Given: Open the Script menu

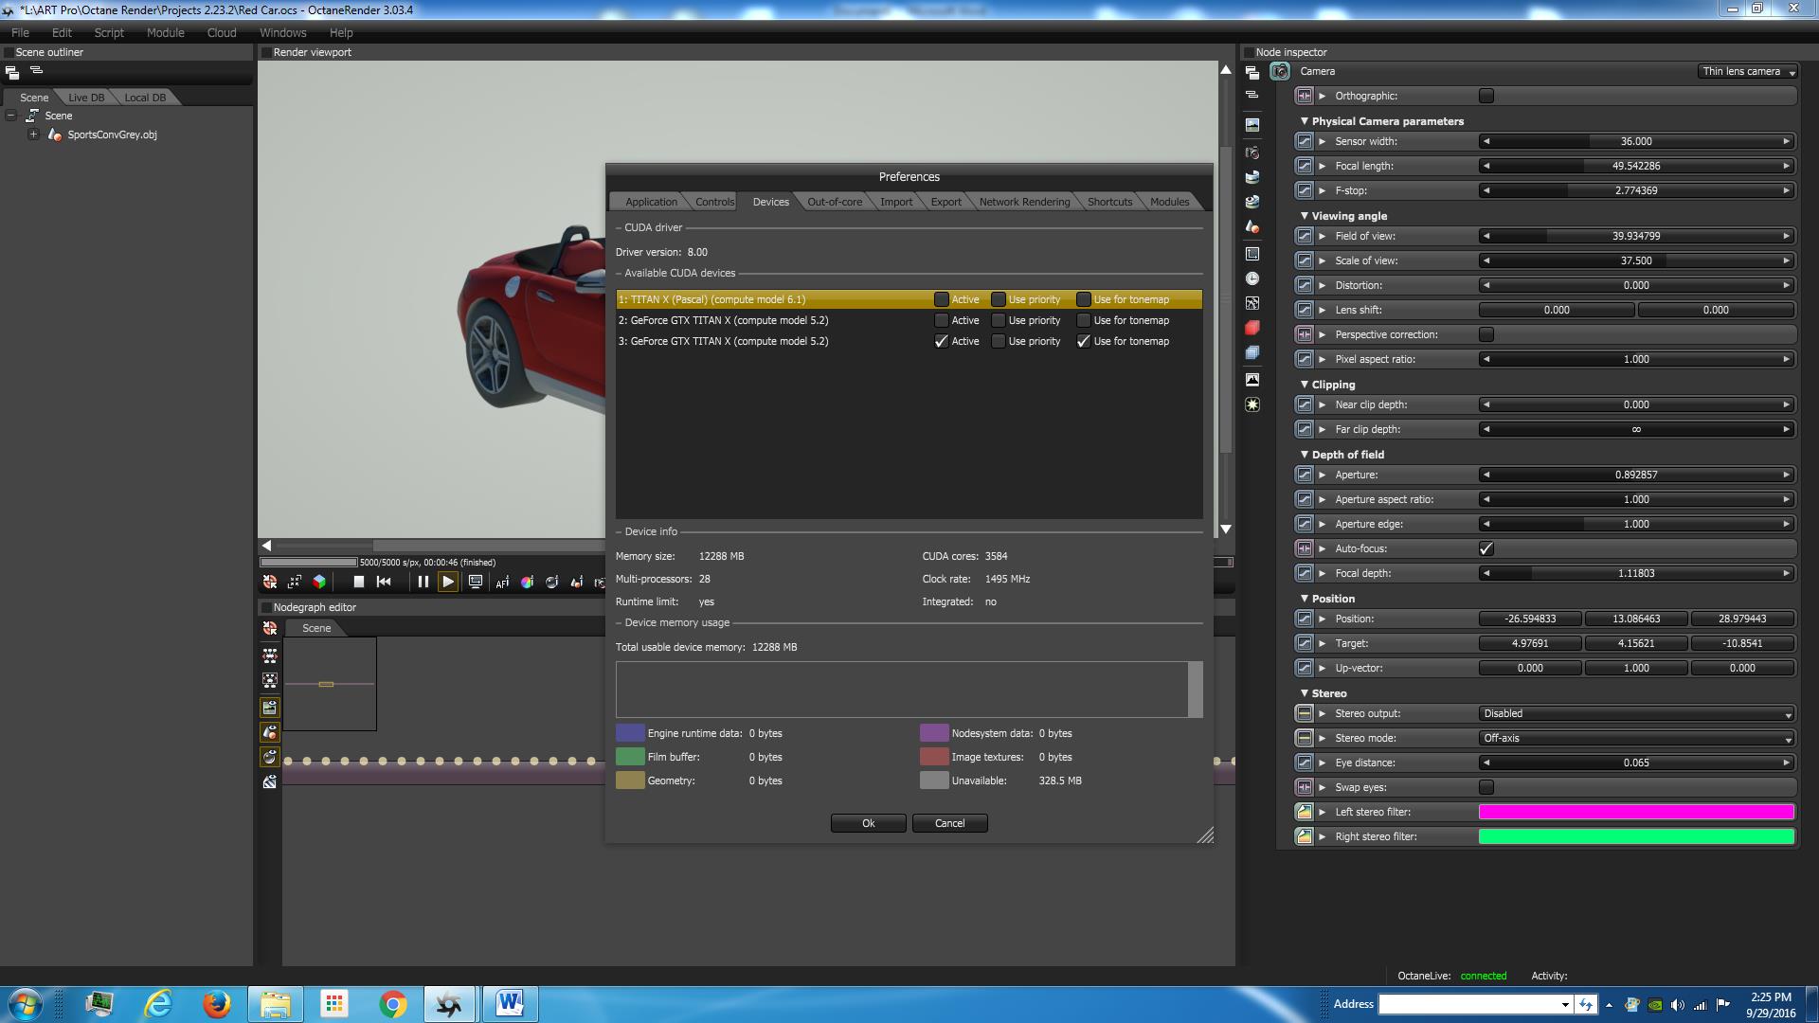Looking at the screenshot, I should [x=109, y=32].
